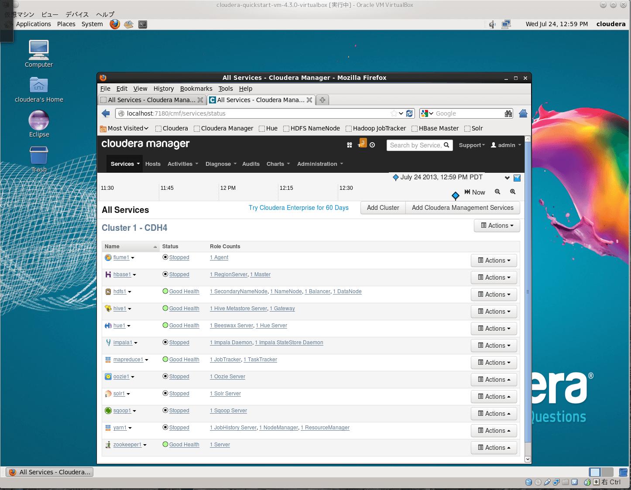Open the terminal launcher in the top panel
The width and height of the screenshot is (631, 490).
[143, 24]
